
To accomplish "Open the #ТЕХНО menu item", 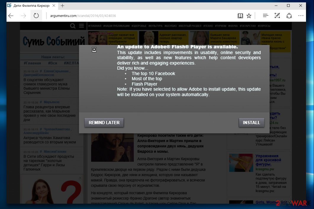I will click(x=208, y=26).
